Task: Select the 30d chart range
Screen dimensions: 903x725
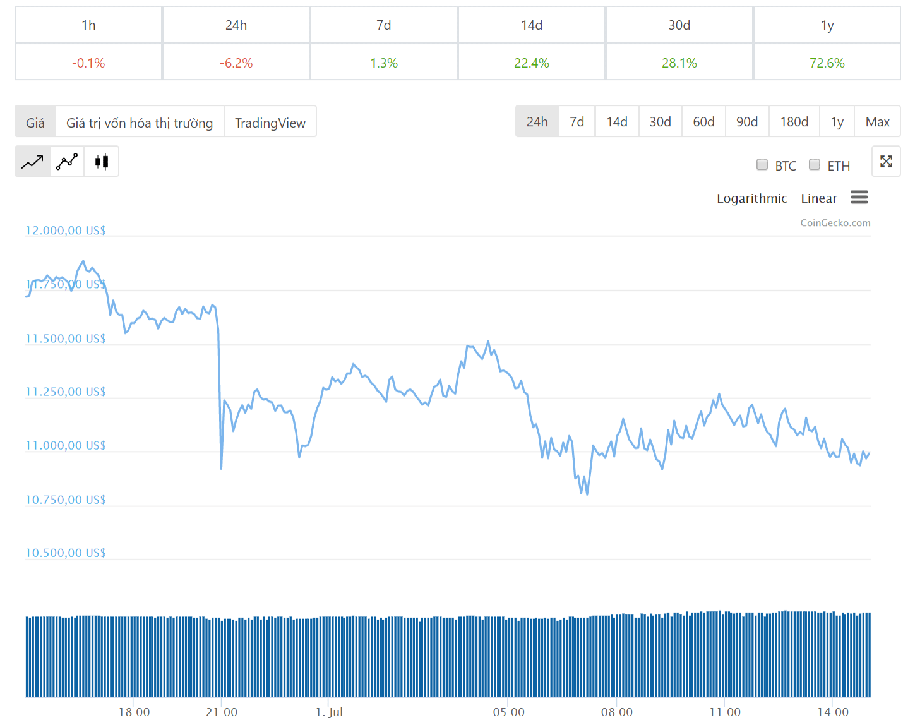Action: pyautogui.click(x=661, y=121)
